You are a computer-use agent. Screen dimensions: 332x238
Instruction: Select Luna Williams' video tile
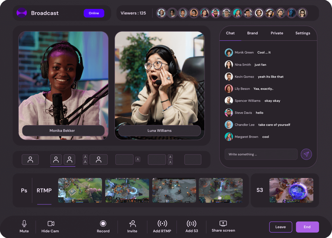[x=160, y=85]
